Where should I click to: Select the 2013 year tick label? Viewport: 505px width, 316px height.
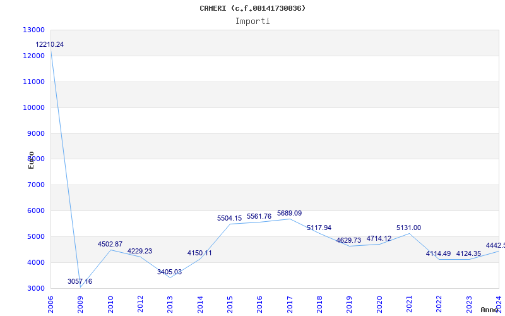point(170,305)
